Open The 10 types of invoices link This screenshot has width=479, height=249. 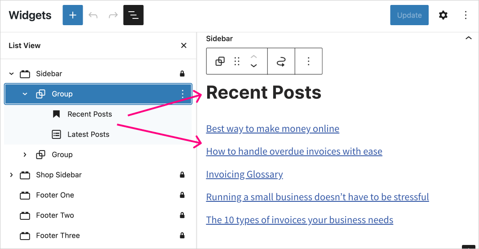coord(299,220)
